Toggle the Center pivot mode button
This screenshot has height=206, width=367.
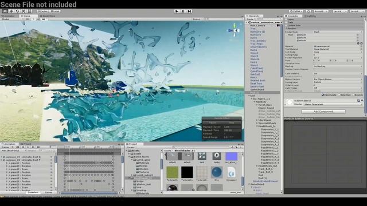[42, 11]
